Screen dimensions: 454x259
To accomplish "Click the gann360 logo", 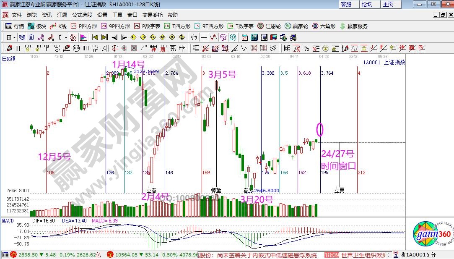I will (433, 234).
